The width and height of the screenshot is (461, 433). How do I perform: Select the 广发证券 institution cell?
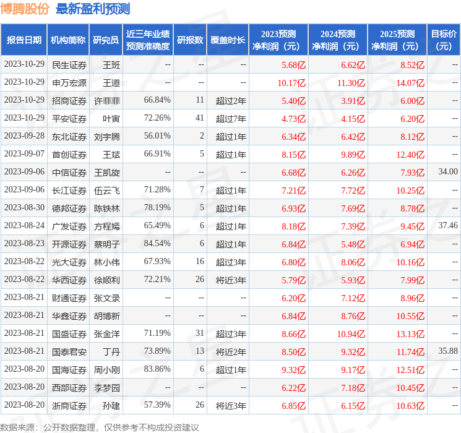point(69,226)
